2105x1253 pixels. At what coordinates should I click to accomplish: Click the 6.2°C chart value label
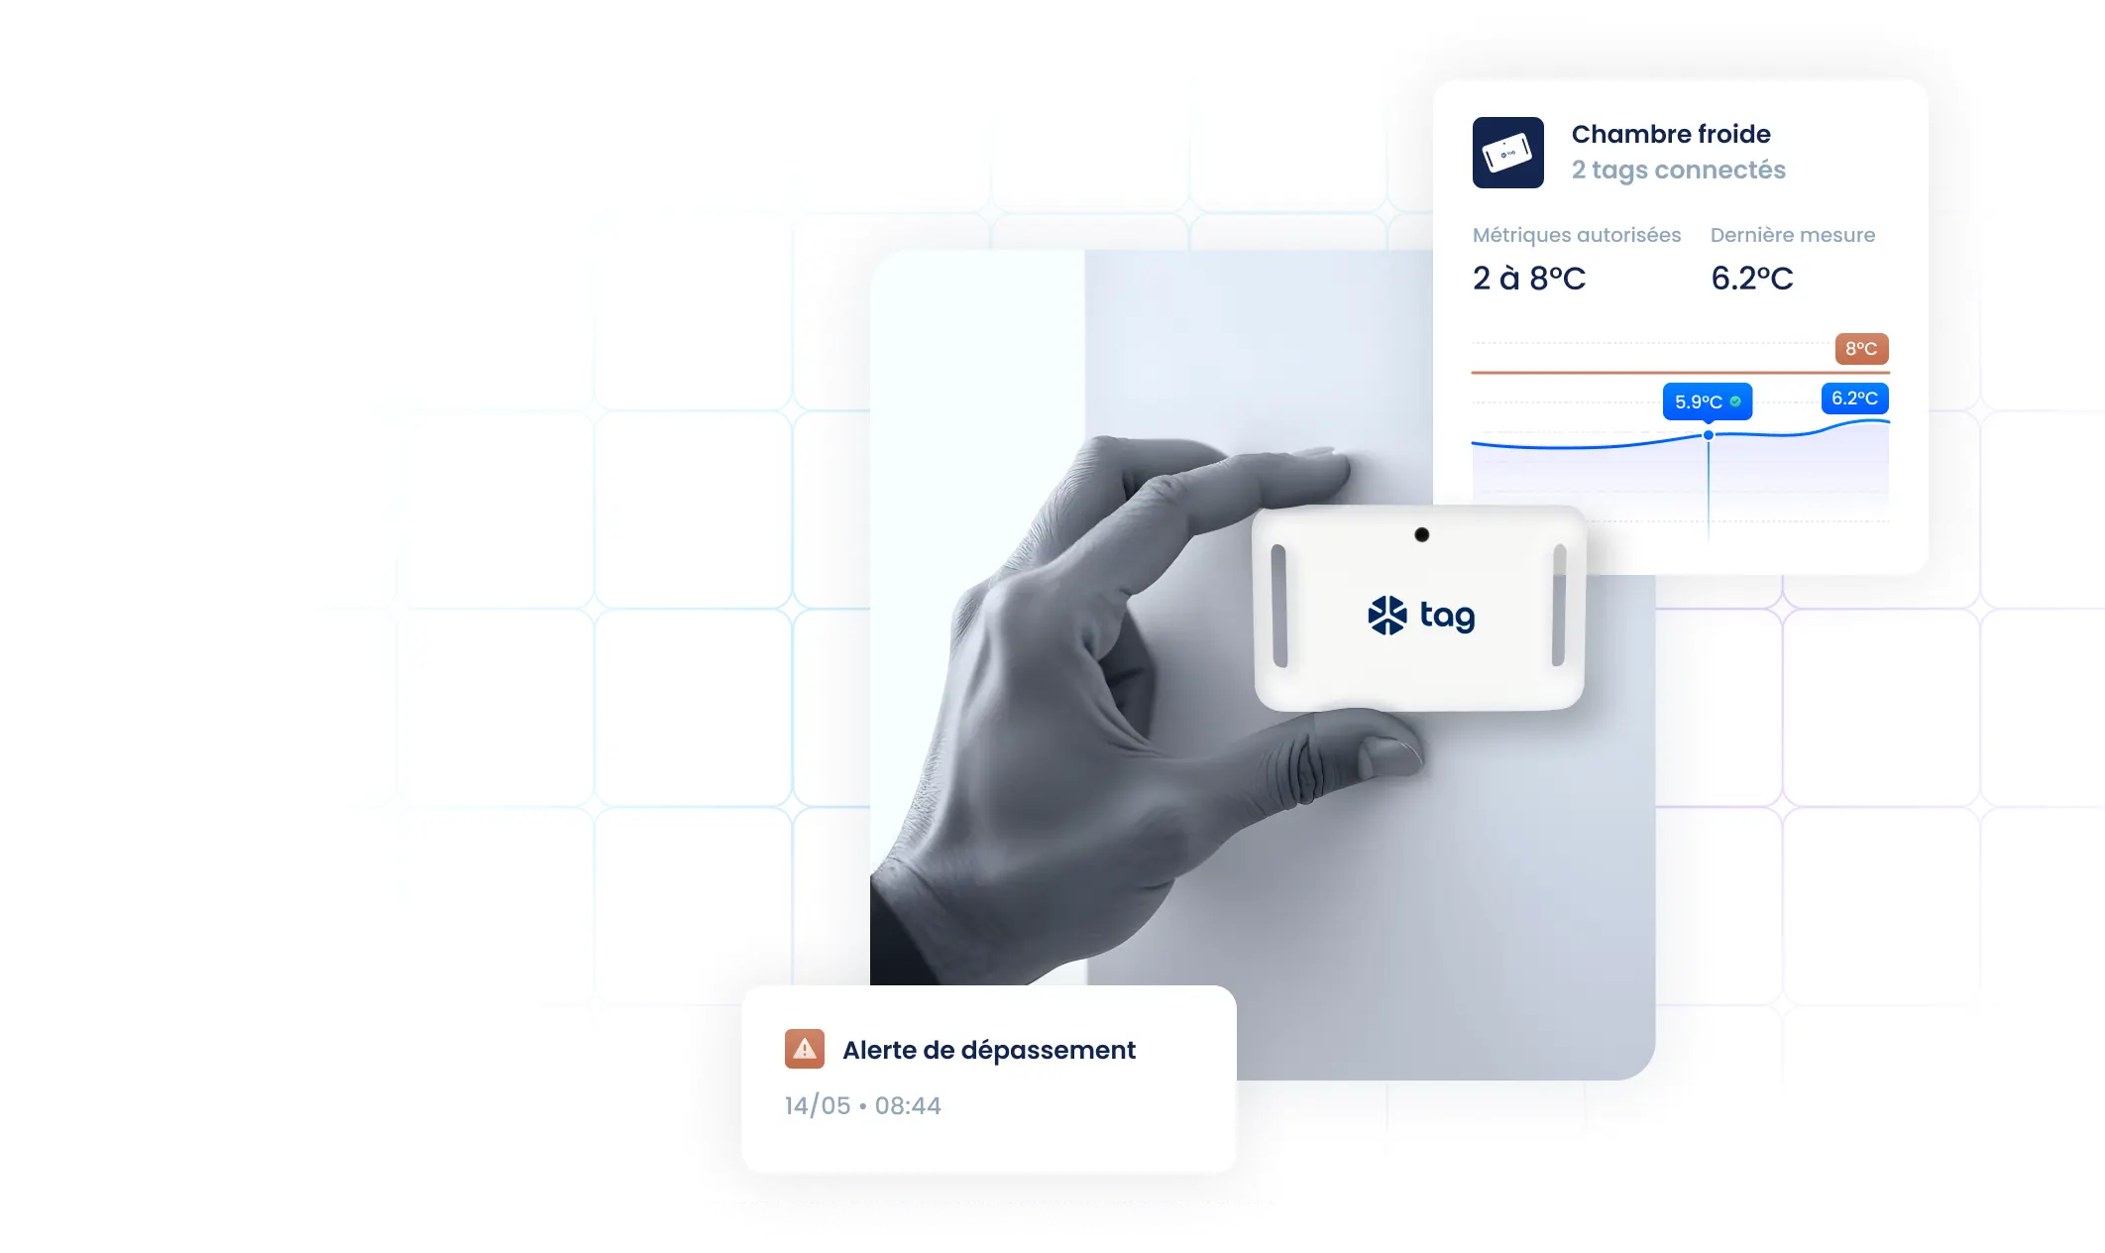click(1855, 399)
